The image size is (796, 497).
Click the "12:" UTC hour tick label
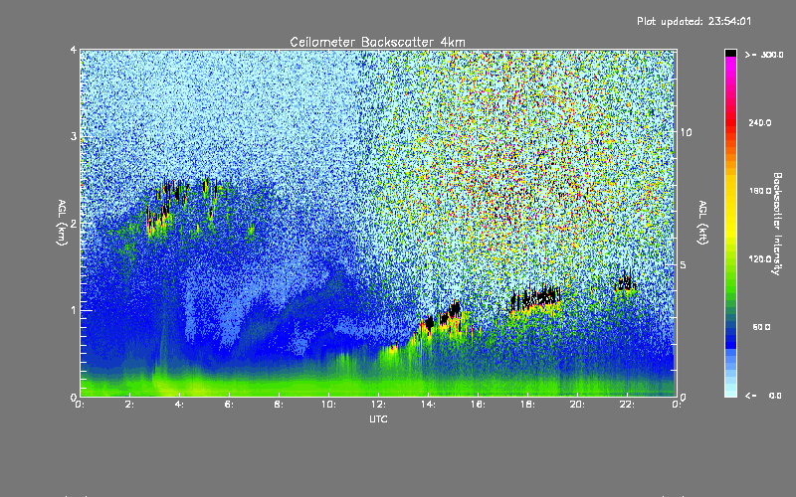pyautogui.click(x=378, y=405)
